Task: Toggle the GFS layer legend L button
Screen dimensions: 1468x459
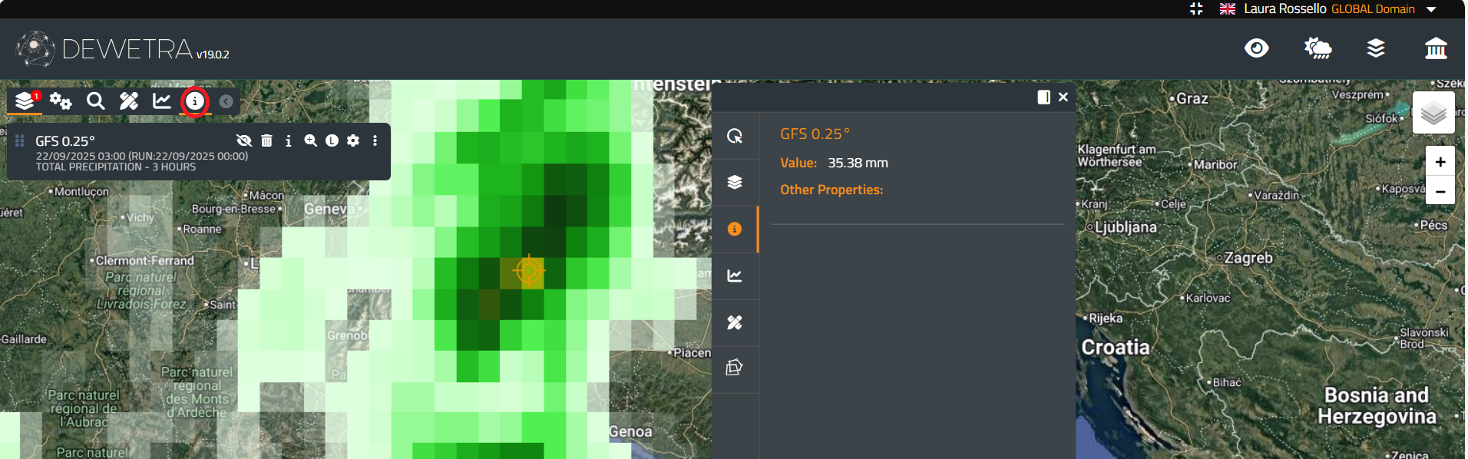Action: coord(332,140)
